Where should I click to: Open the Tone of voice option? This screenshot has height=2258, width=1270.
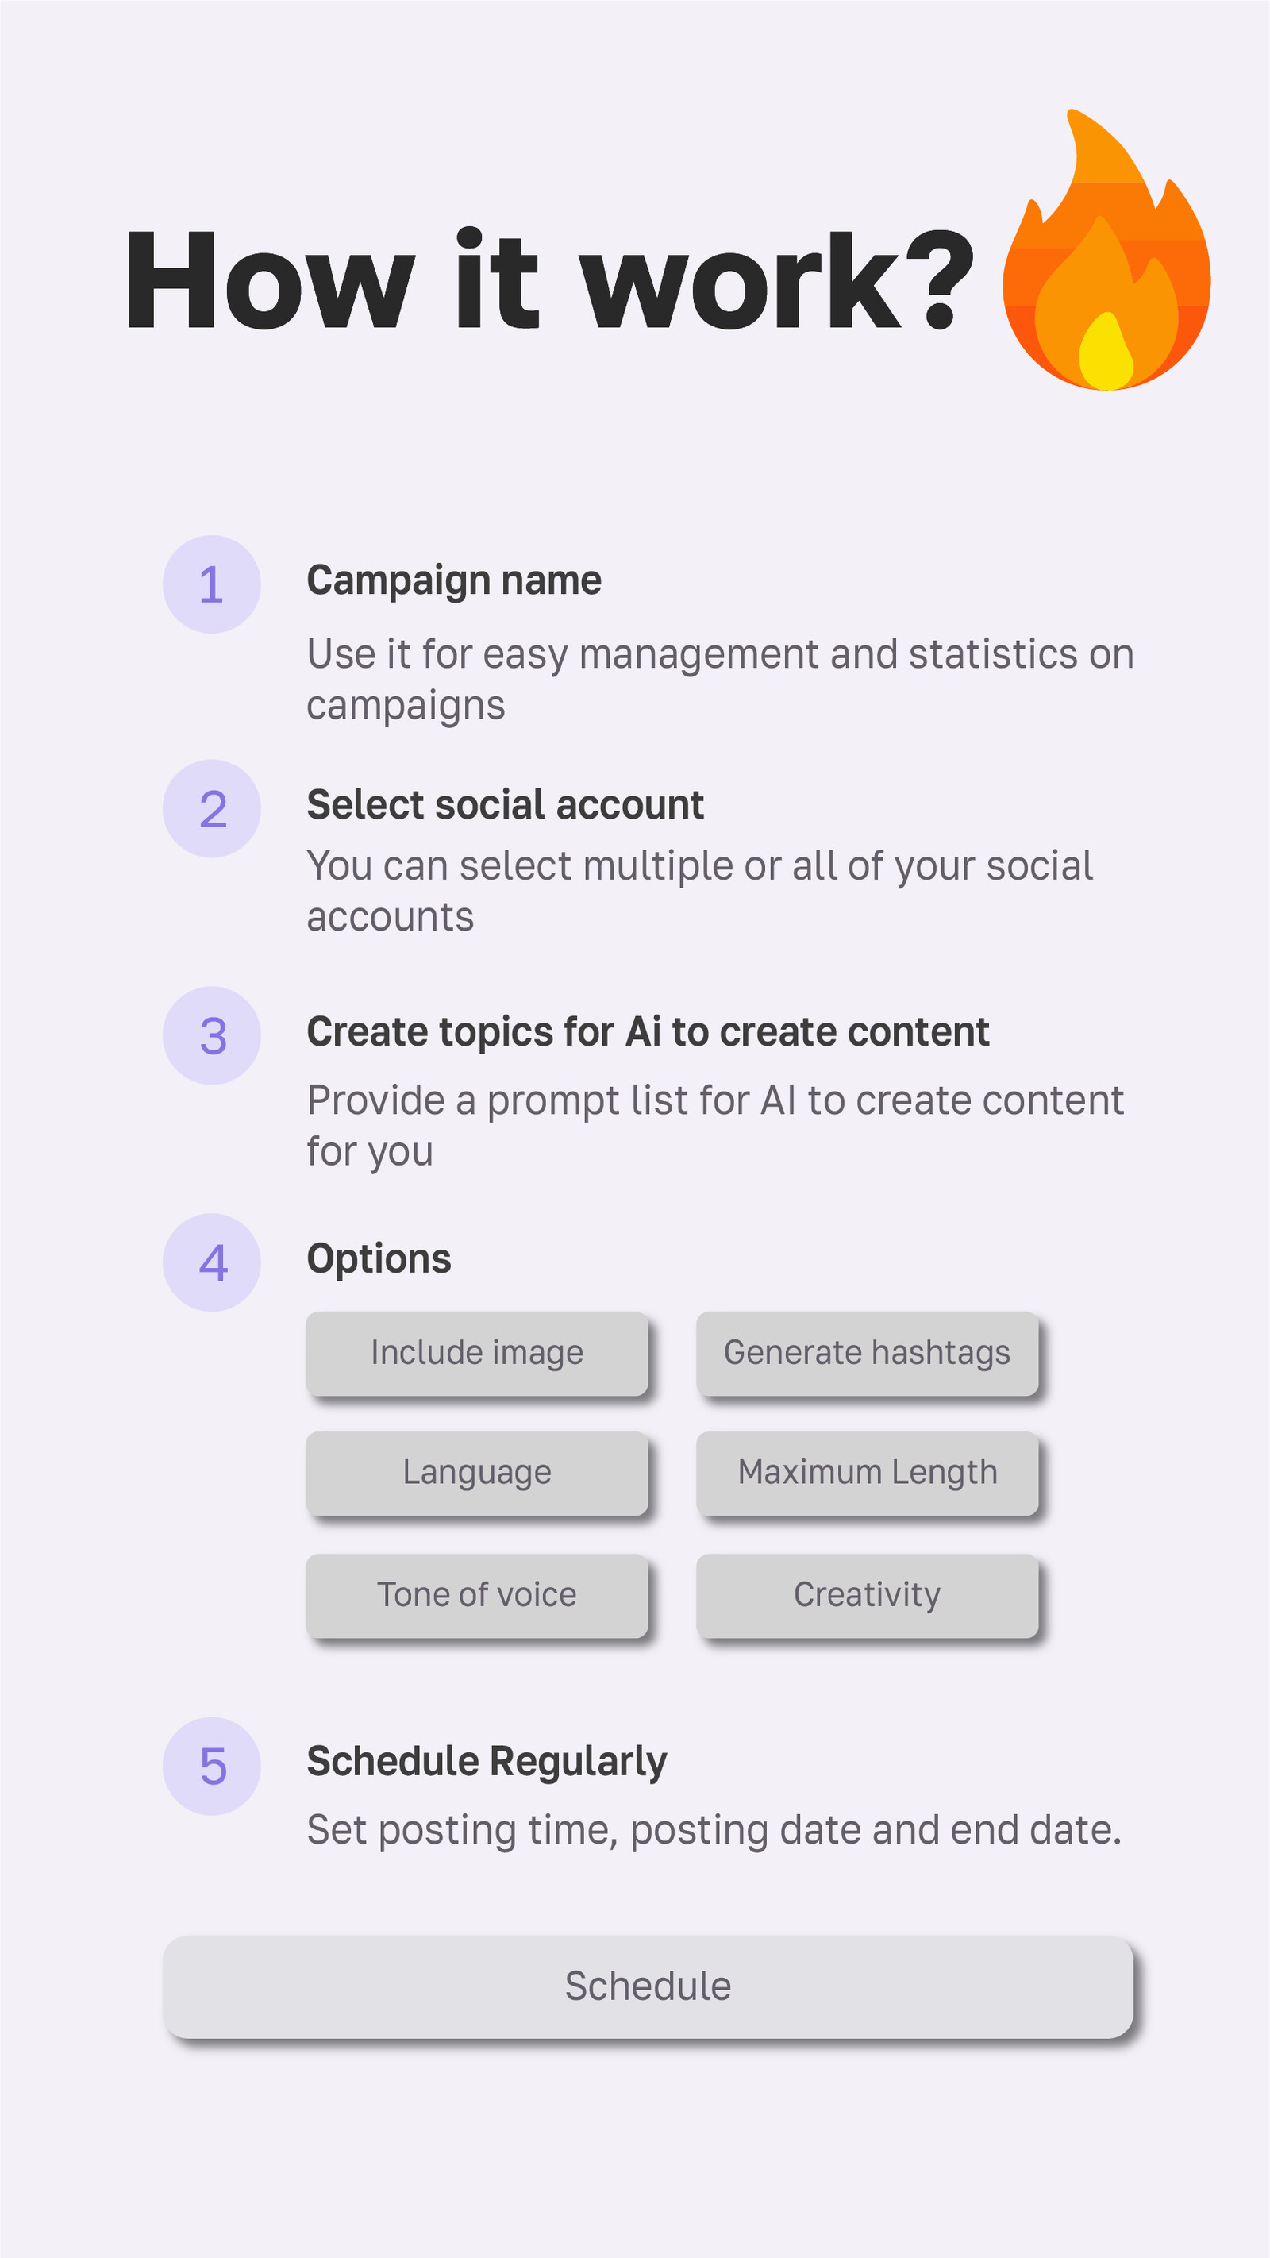pyautogui.click(x=477, y=1595)
